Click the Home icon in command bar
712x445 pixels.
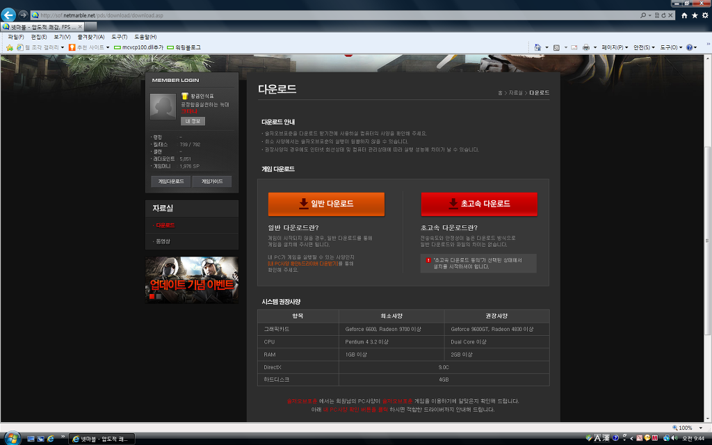click(x=537, y=47)
